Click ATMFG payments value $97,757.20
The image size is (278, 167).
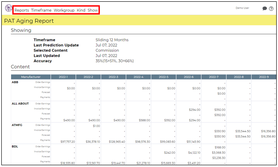pyautogui.click(x=68, y=142)
